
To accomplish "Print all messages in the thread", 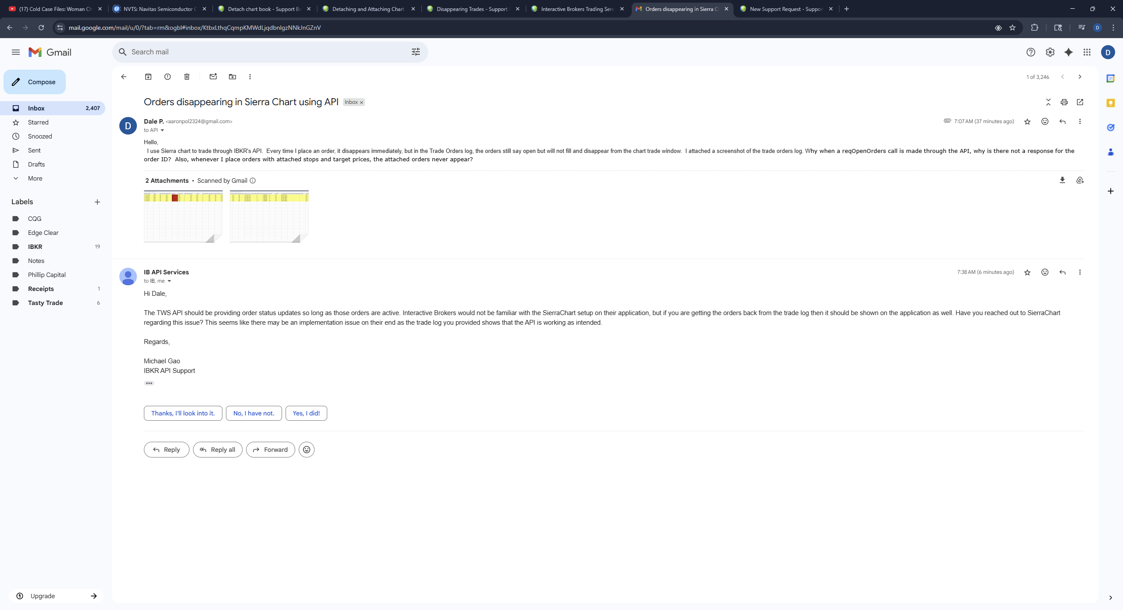I will point(1064,102).
